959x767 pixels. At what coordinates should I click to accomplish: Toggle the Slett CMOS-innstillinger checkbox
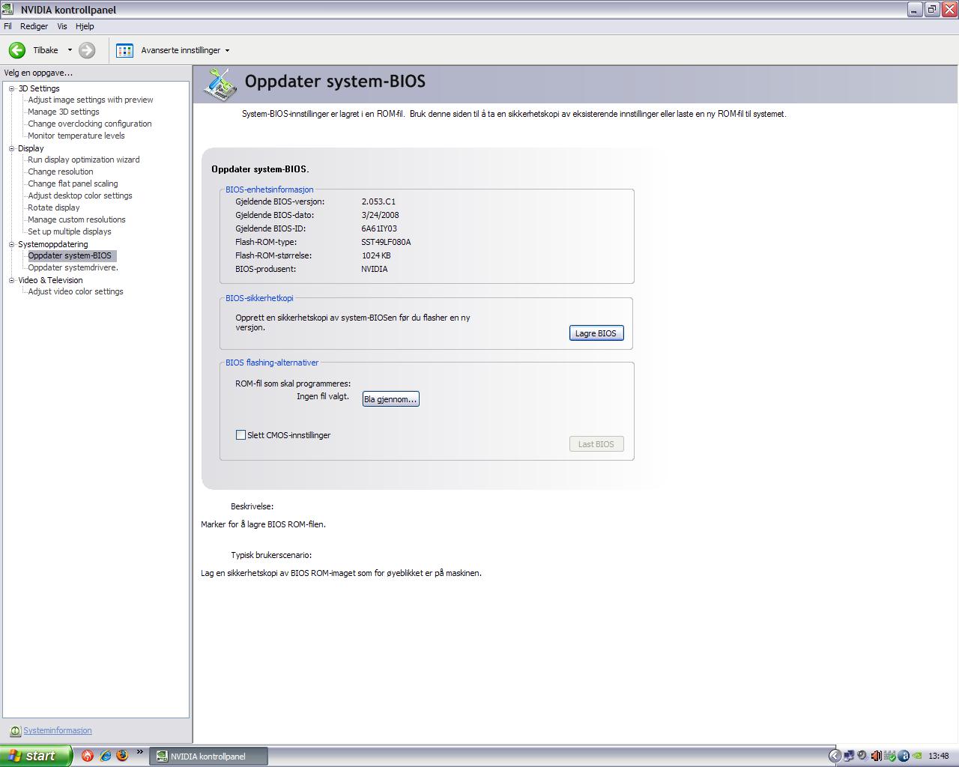pos(240,434)
